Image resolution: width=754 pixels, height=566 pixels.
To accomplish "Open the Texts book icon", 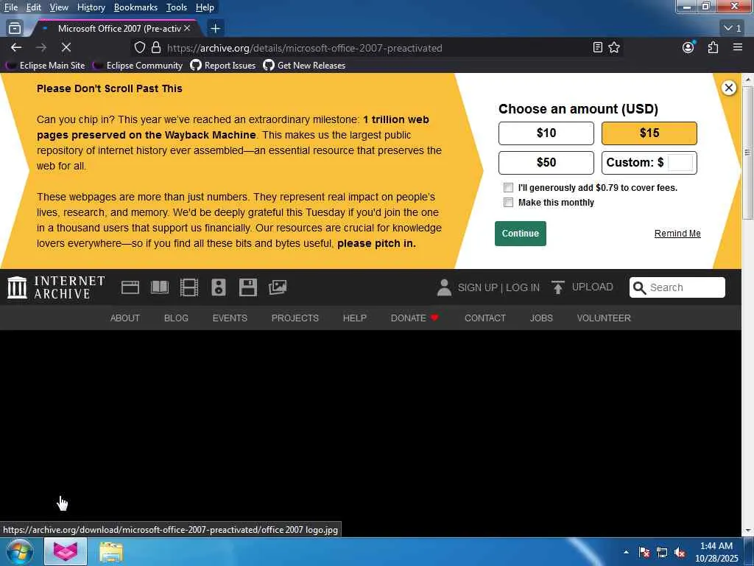I will 160,287.
